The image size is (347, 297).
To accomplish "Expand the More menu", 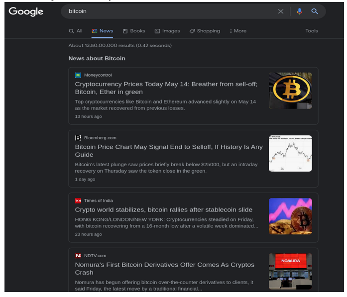I will 238,31.
